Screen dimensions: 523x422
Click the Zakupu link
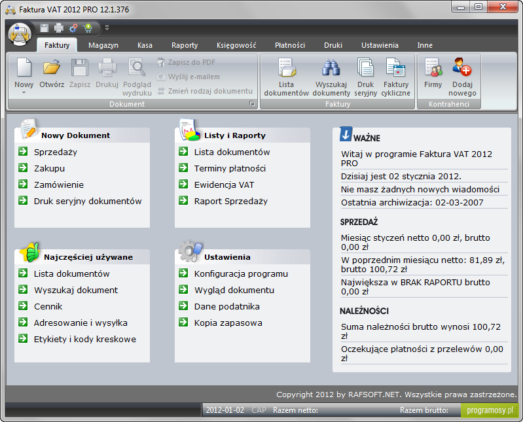(x=49, y=168)
